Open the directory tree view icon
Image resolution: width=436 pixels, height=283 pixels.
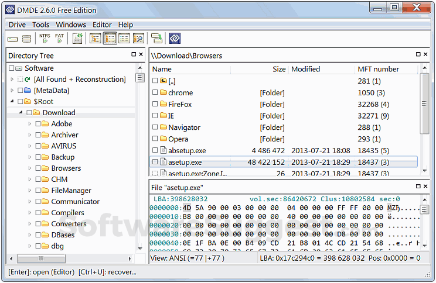95,39
